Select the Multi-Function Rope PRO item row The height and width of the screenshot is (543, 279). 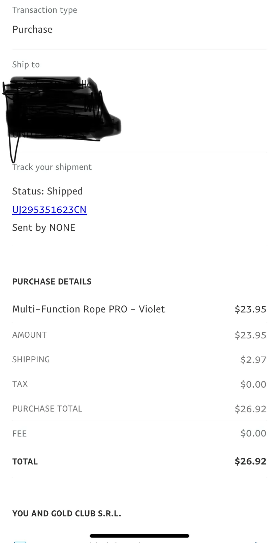click(x=139, y=309)
